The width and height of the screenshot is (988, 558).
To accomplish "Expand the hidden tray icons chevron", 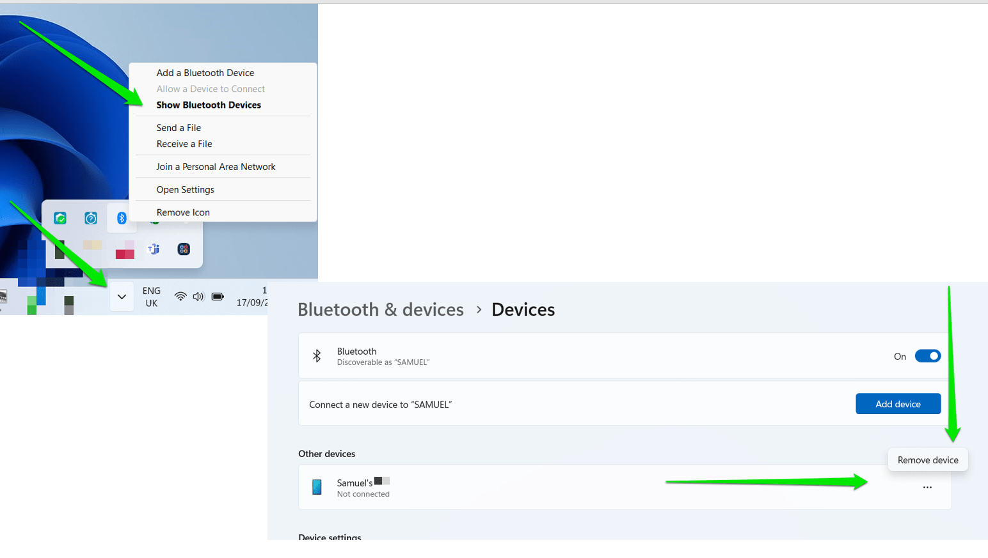I will (x=122, y=297).
